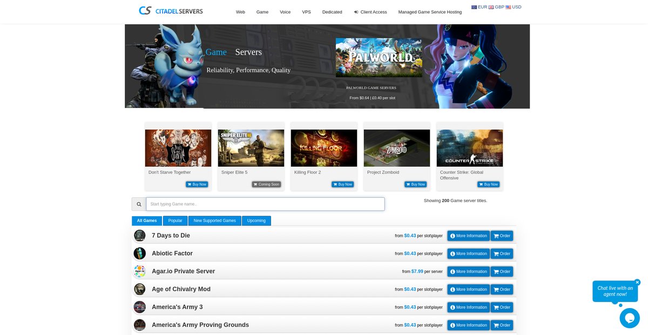This screenshot has height=335, width=648.
Task: Click the America's Army 3 icon
Action: (x=140, y=307)
